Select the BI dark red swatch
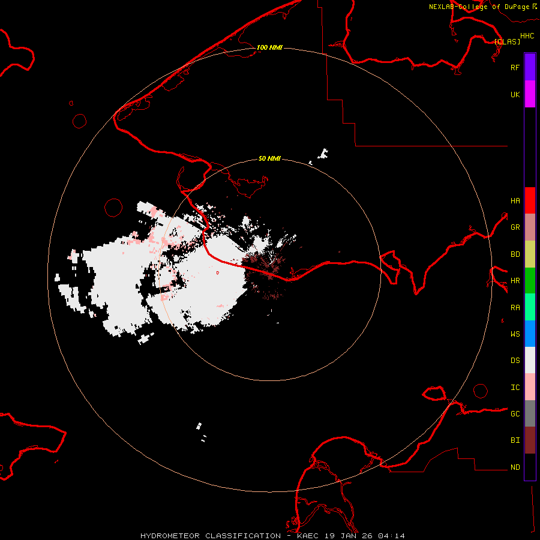Screen dimensions: 540x540 coord(530,440)
